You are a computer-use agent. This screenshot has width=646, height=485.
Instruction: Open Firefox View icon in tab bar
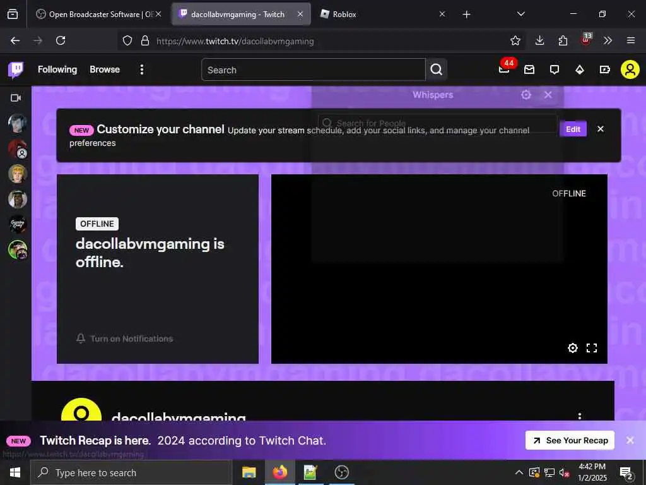coord(13,14)
